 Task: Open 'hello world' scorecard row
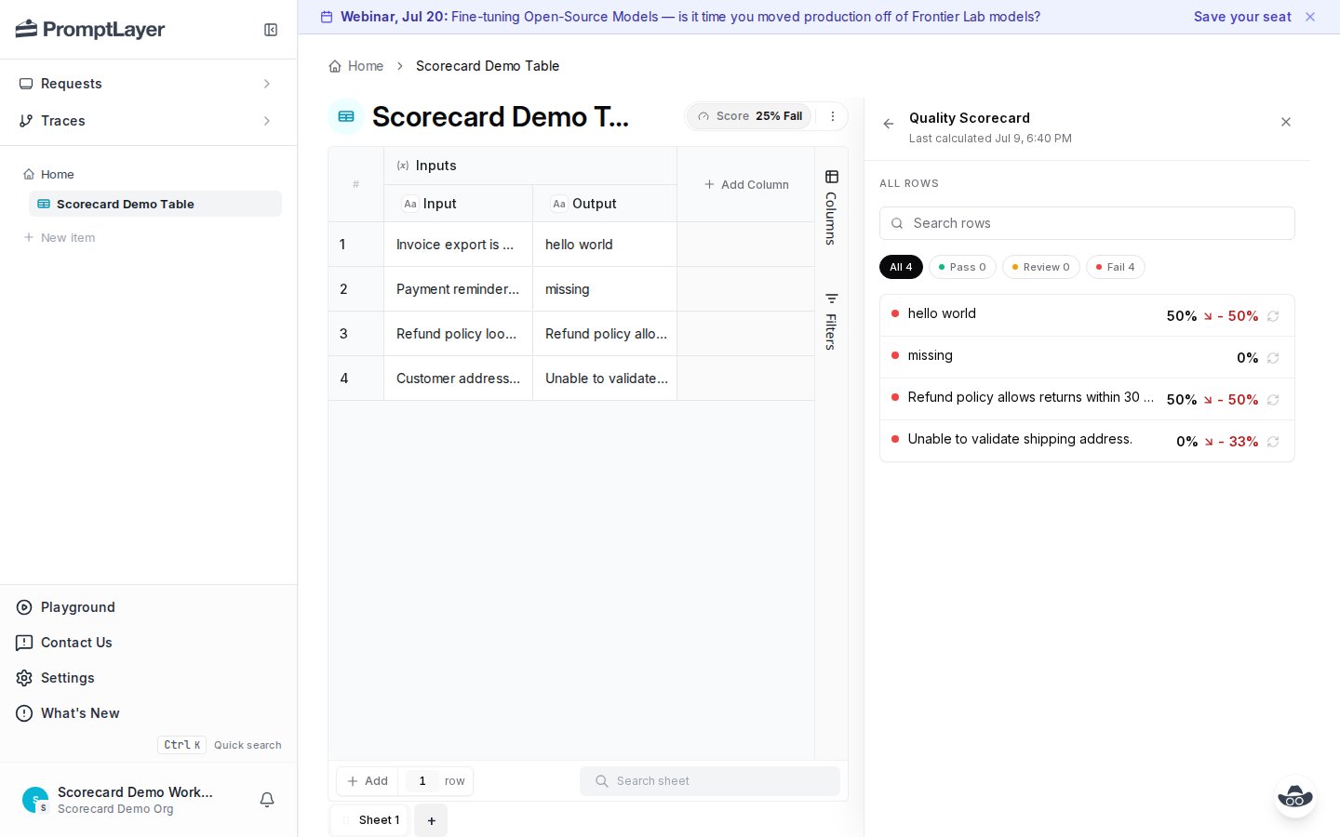[x=1087, y=315]
